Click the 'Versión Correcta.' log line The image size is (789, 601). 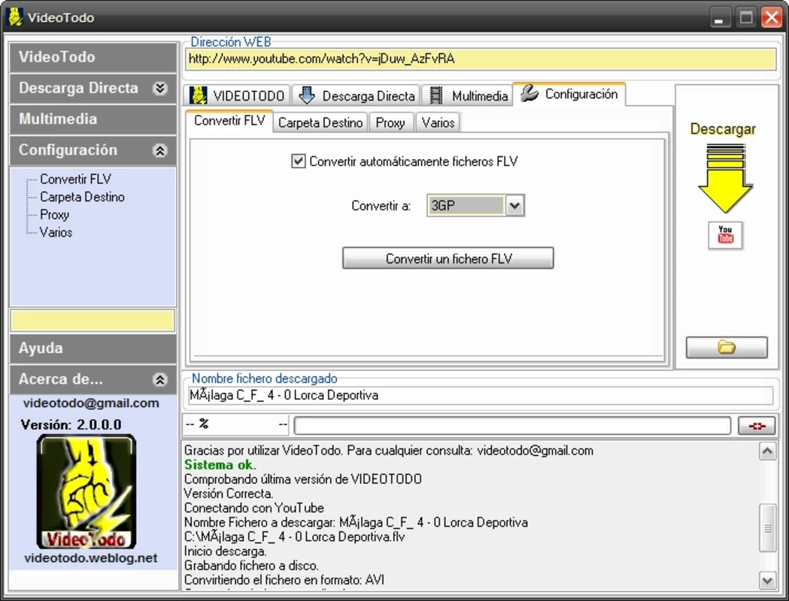[x=229, y=494]
